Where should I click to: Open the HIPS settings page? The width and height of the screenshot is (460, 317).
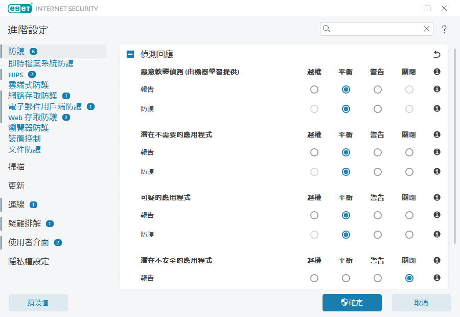(15, 75)
